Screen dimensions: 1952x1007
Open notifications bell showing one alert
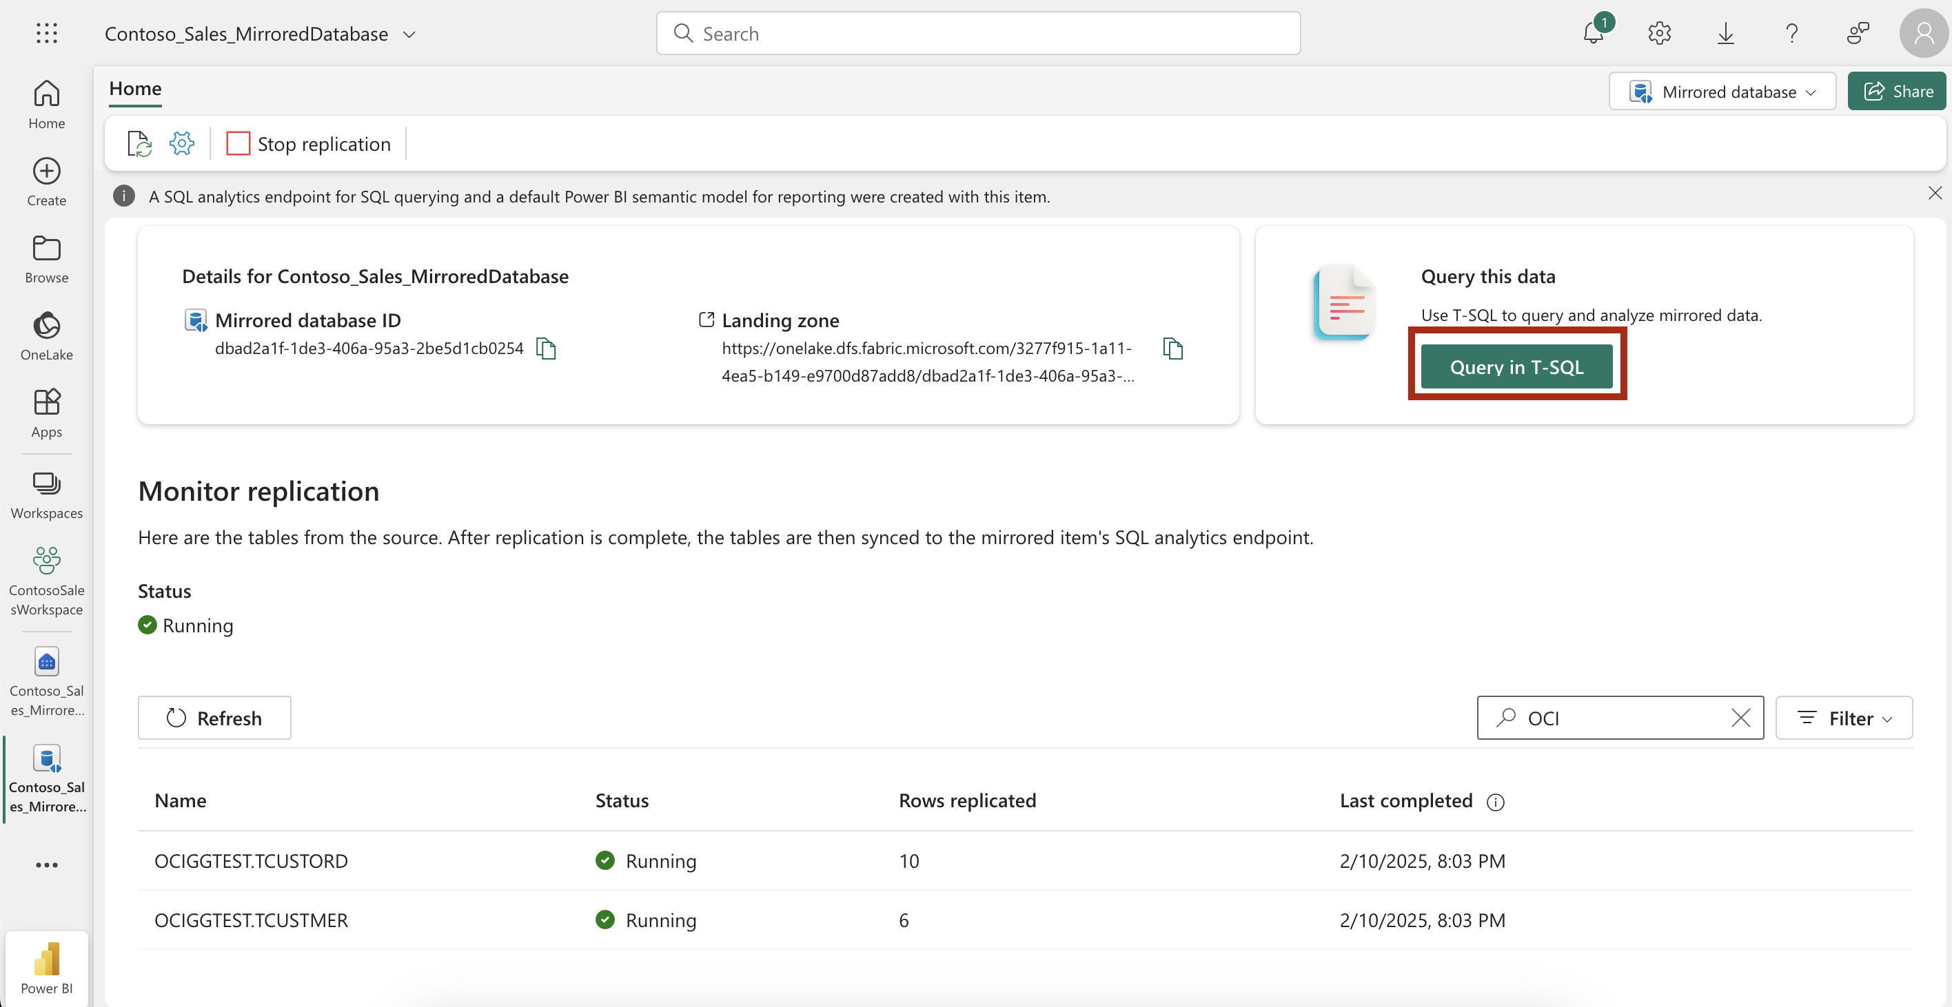(x=1594, y=32)
